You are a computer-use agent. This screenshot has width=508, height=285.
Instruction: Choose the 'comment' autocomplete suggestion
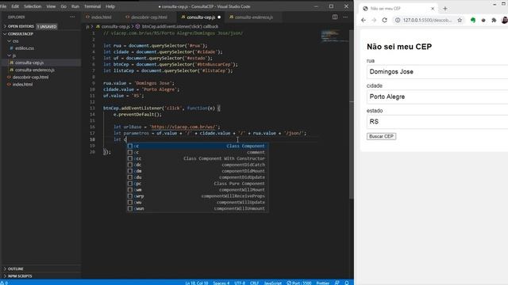click(198, 152)
